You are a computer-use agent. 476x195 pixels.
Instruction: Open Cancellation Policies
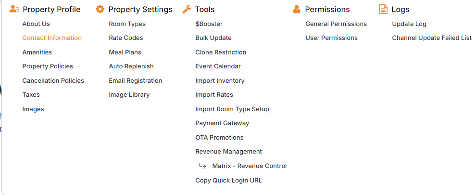click(x=53, y=81)
